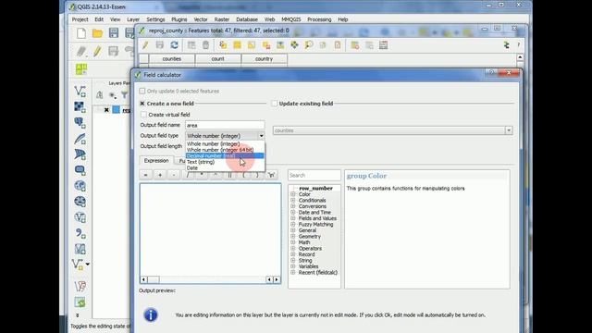Viewport: 592px width, 333px height.
Task: Insert plus operator button
Action: point(160,175)
